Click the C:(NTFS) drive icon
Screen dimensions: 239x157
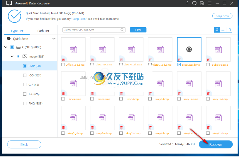point(18,47)
